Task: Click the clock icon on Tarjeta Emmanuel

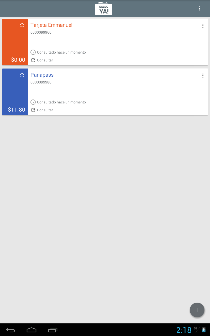Action: (x=33, y=52)
